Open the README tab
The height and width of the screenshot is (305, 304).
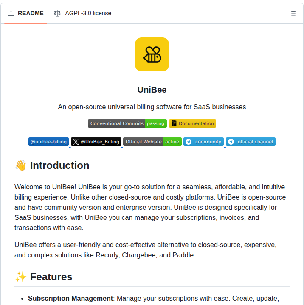(x=25, y=14)
